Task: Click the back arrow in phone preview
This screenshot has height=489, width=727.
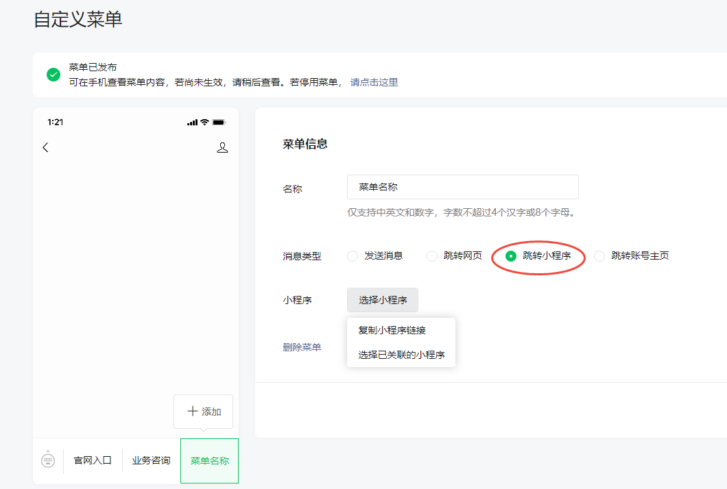Action: (45, 147)
